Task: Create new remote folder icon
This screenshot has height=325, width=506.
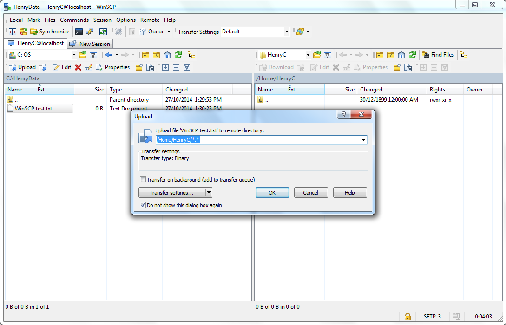Action: coord(397,67)
